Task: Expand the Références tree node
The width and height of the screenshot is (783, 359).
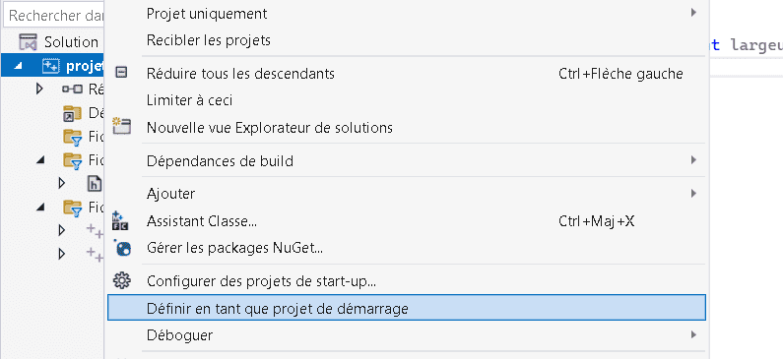Action: pyautogui.click(x=40, y=90)
